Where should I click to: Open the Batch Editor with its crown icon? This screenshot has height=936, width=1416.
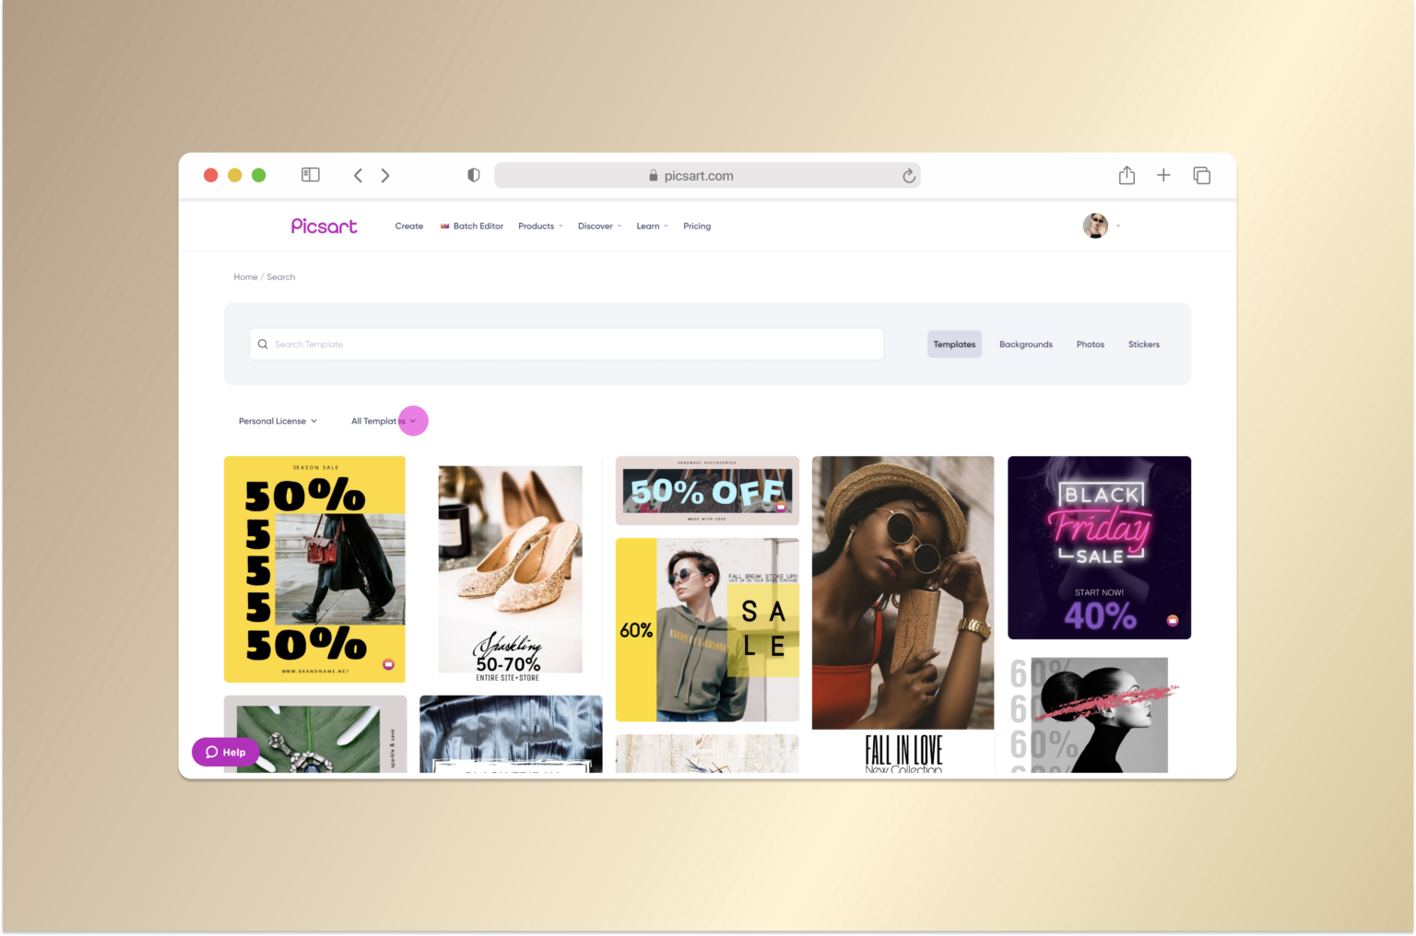click(471, 226)
